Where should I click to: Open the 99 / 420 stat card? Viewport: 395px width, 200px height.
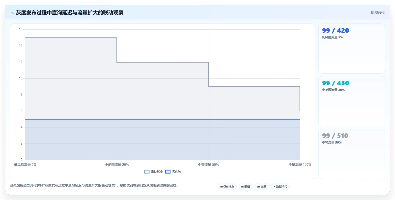pos(351,49)
